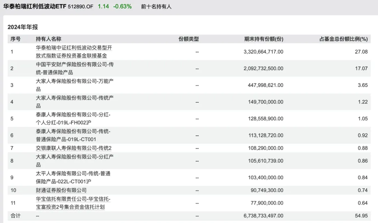Viewport: 378px width, 223px height.
Task: Click the 持有人名称 column header
Action: (x=48, y=39)
